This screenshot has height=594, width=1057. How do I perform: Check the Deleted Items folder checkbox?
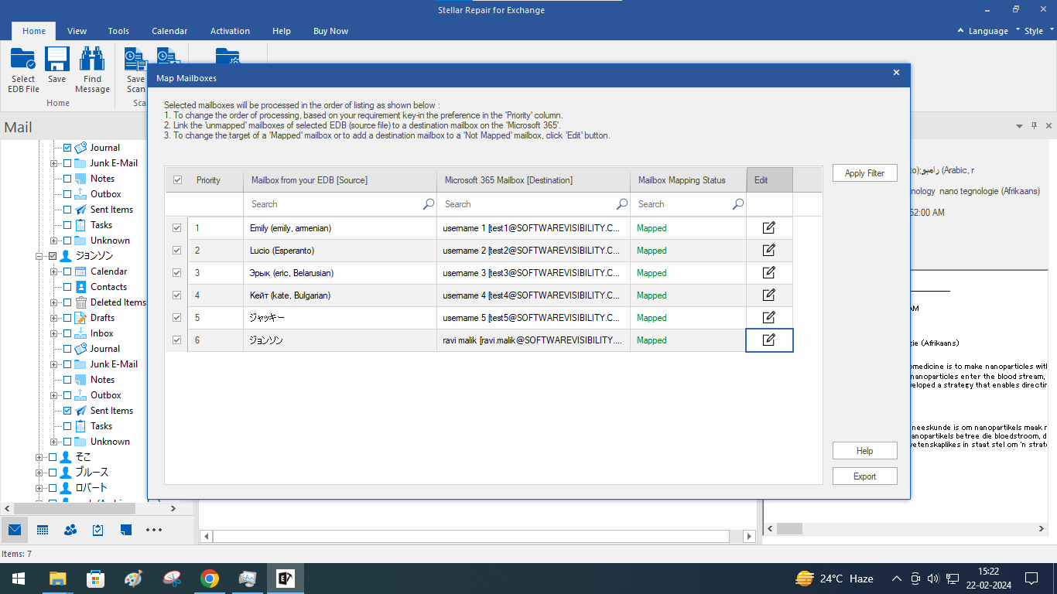pos(67,302)
